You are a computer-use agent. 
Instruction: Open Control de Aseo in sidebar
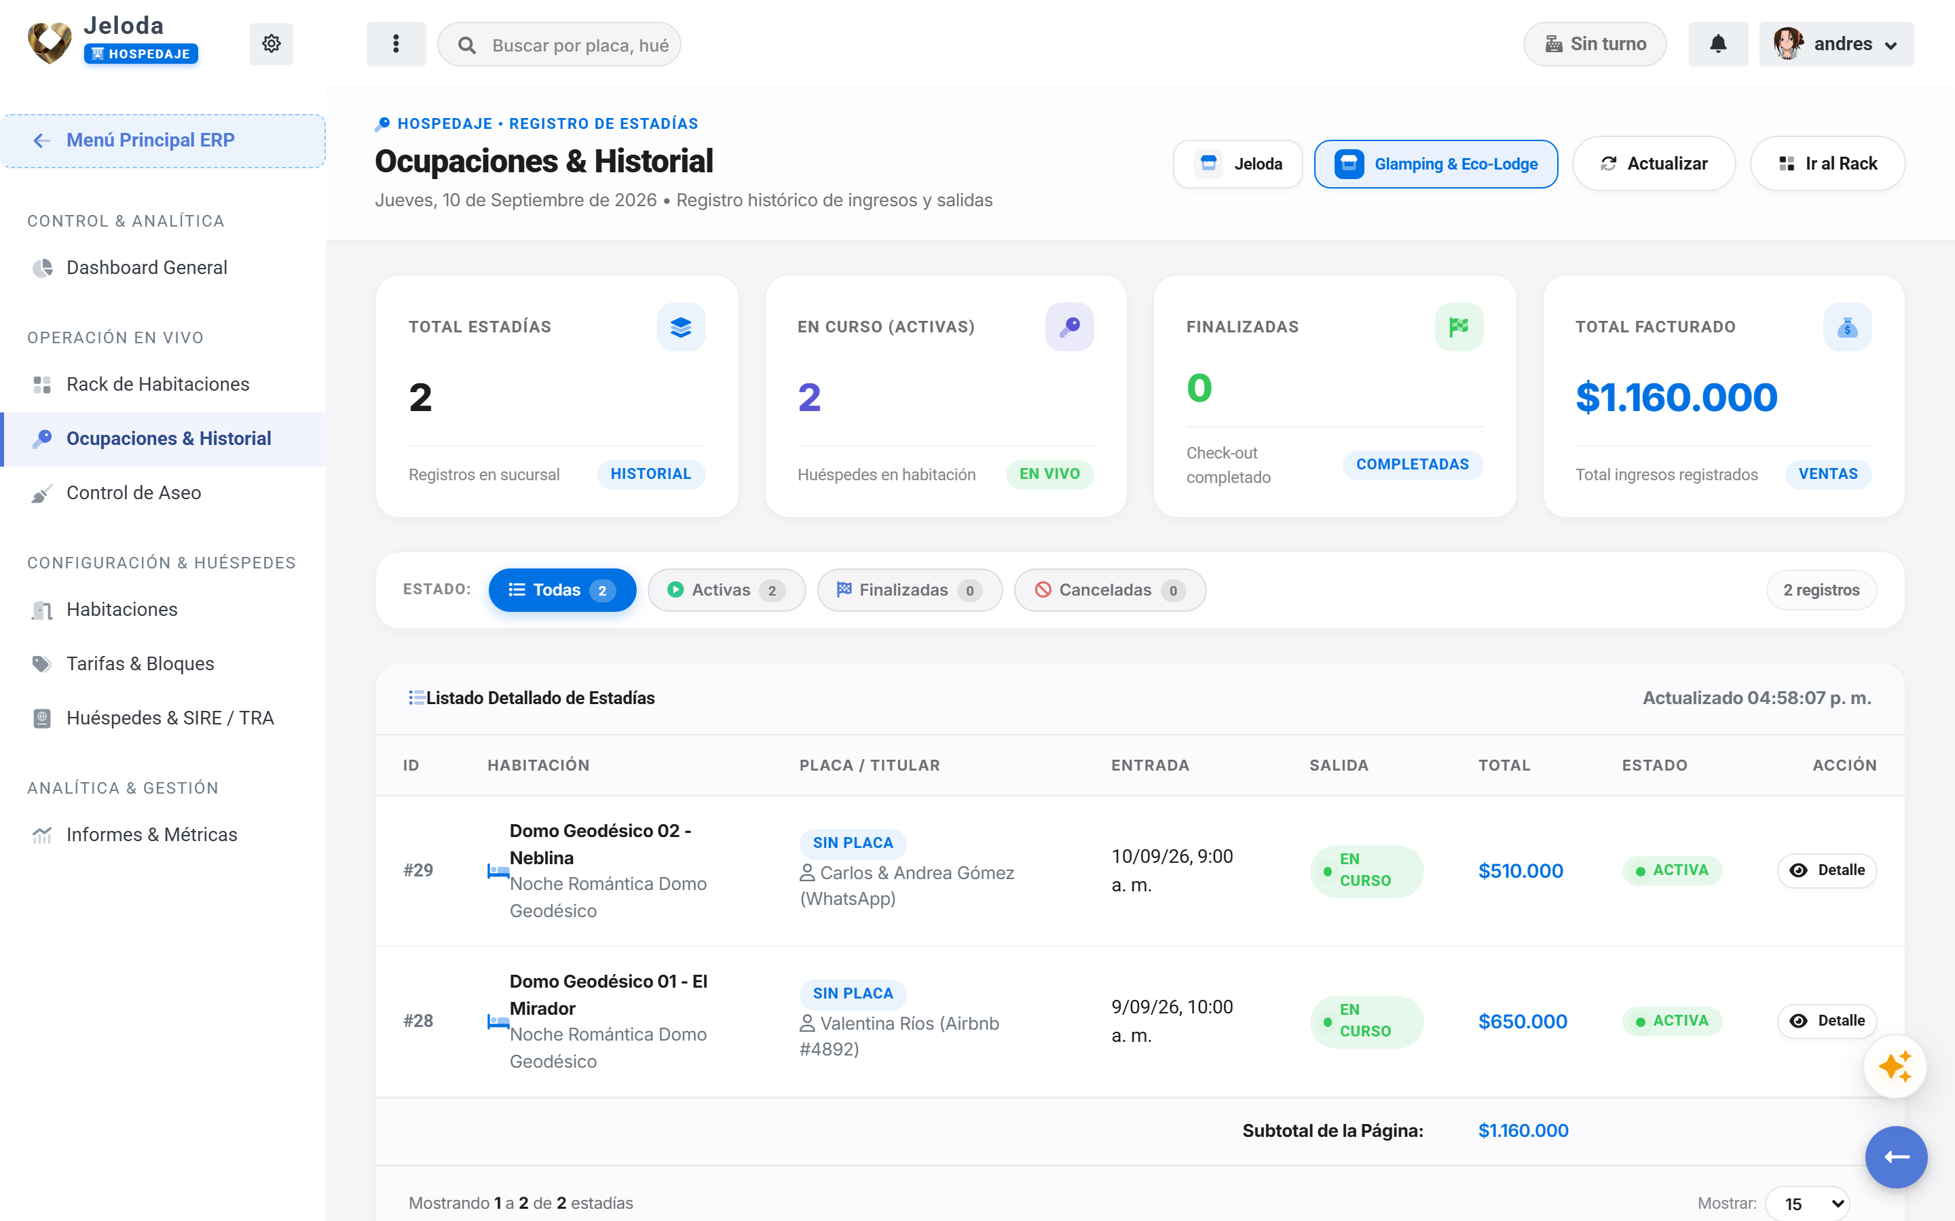point(163,492)
